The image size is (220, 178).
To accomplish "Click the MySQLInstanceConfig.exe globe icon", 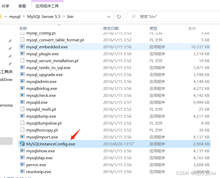I will 22,144.
